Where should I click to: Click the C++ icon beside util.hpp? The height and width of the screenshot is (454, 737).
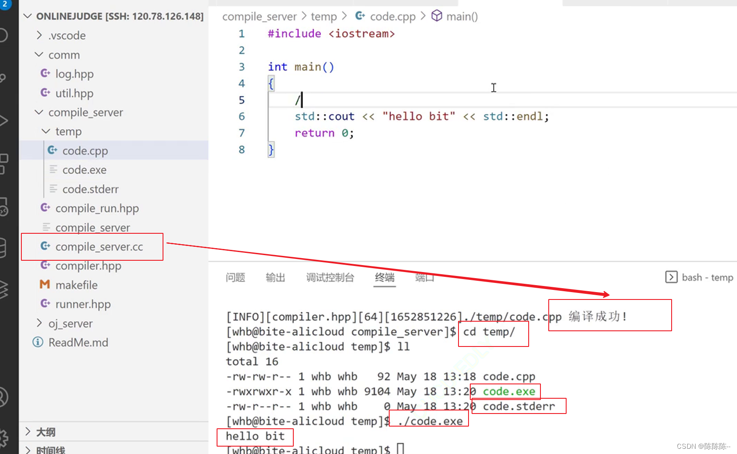pos(45,92)
